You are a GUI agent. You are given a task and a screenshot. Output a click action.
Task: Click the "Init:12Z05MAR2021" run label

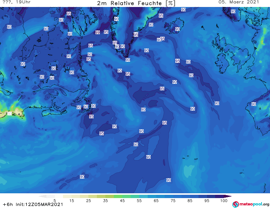[x=39, y=205]
